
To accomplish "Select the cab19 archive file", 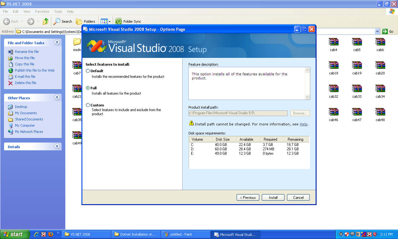I will [x=357, y=68].
